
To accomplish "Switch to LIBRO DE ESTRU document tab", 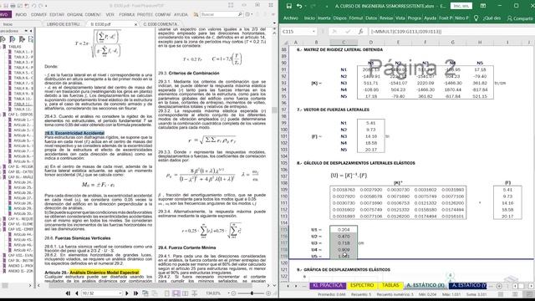I will coord(63,24).
